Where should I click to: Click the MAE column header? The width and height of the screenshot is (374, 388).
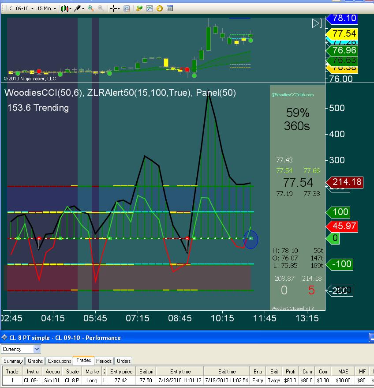343,371
